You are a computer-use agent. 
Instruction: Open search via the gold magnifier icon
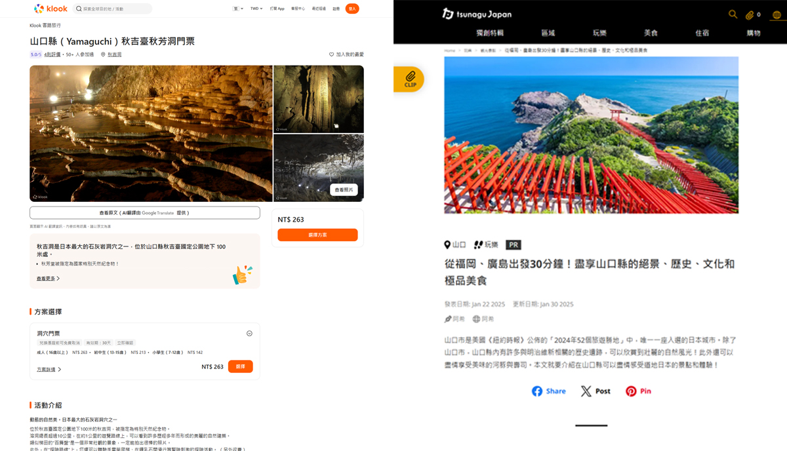click(x=733, y=14)
